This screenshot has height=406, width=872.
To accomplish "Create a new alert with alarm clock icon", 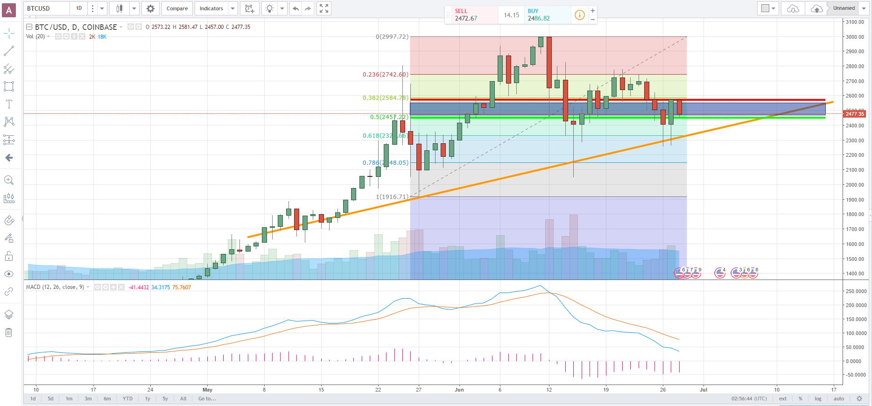I will point(250,8).
